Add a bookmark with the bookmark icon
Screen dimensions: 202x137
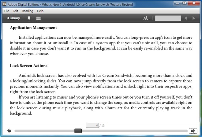(x=29, y=18)
